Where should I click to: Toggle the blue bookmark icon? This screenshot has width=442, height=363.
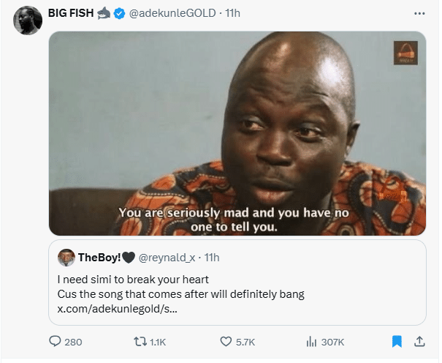(x=397, y=341)
